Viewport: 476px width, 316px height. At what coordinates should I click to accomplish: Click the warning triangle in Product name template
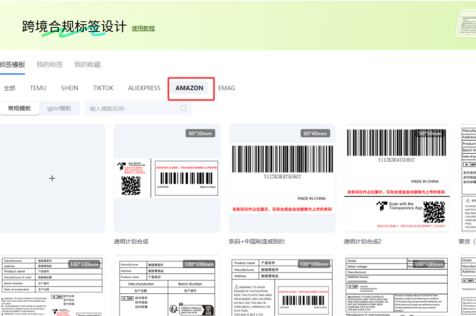(x=236, y=287)
